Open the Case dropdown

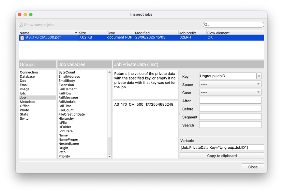(230, 92)
